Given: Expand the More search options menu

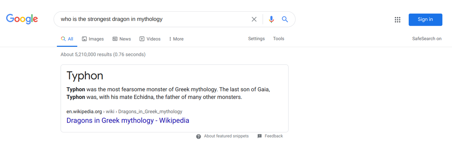Looking at the screenshot, I should (x=176, y=39).
